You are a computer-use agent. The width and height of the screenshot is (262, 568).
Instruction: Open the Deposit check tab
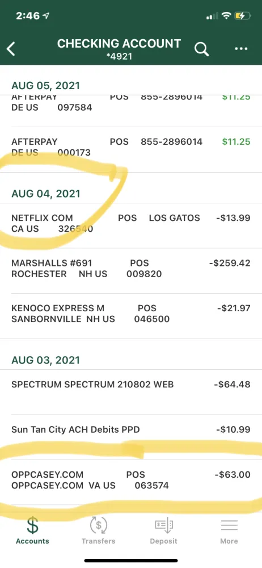point(163,531)
